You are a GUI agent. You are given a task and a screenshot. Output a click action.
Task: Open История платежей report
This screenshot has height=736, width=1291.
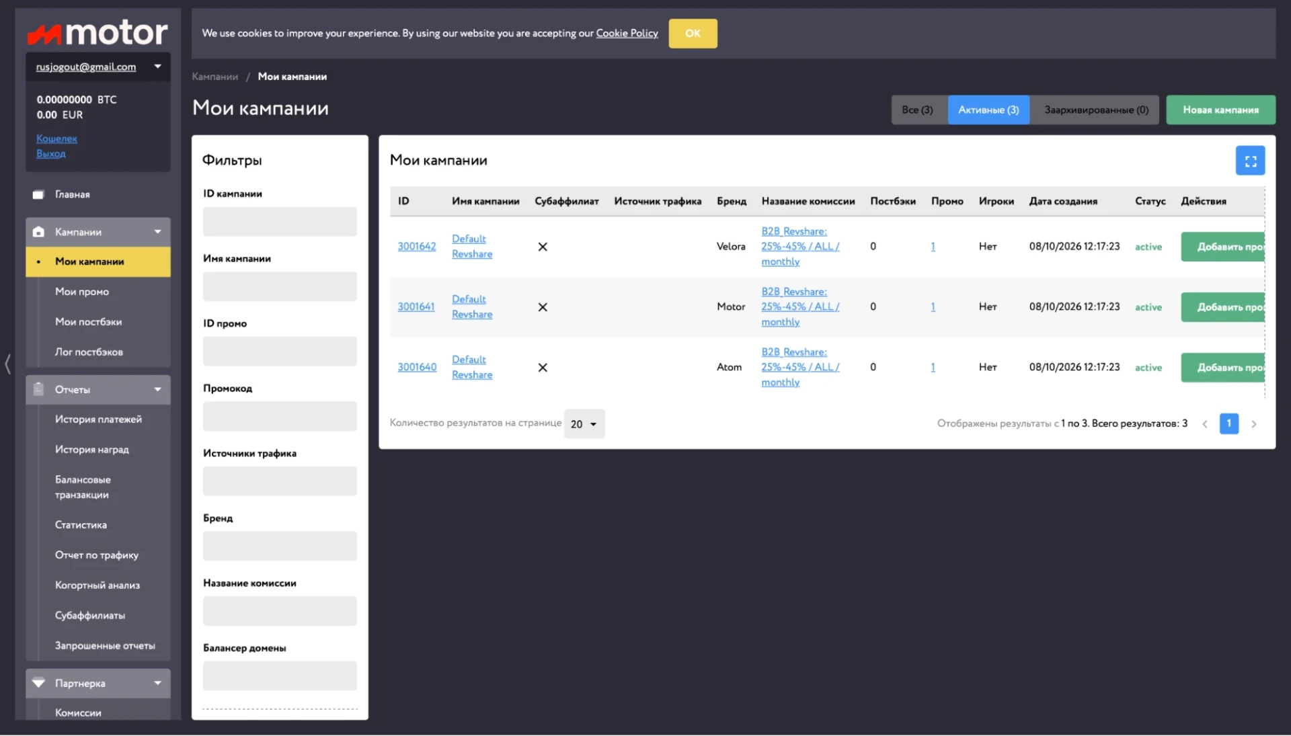(x=98, y=419)
